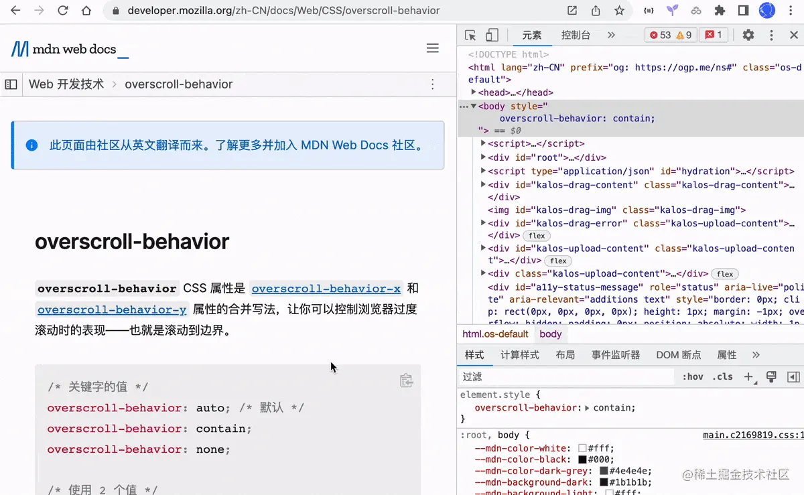This screenshot has height=495, width=804.
Task: Go to the MDN Web Docs logo home
Action: [70, 48]
